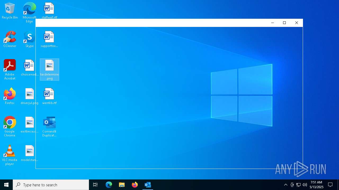Viewport: 339px width, 190px height.
Task: Open network status tray icon
Action: [x=298, y=185]
